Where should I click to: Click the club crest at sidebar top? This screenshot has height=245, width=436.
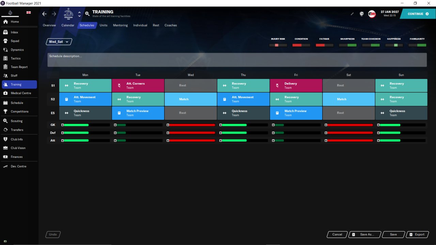[x=10, y=13]
